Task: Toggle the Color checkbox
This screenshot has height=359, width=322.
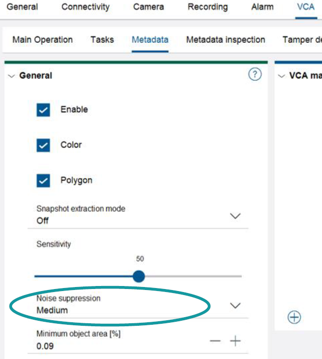Action: click(x=43, y=145)
